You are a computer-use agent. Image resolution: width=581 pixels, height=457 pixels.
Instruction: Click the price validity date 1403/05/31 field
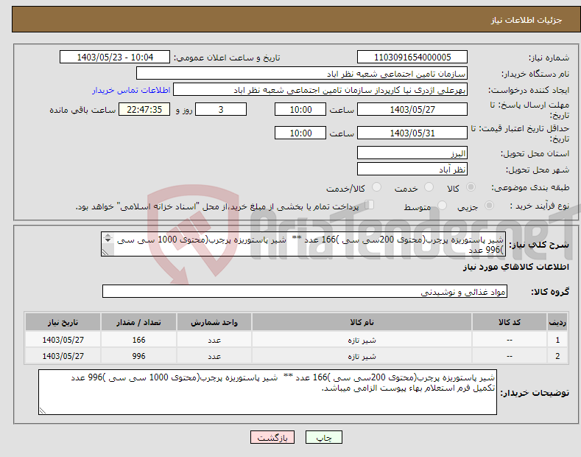point(412,133)
